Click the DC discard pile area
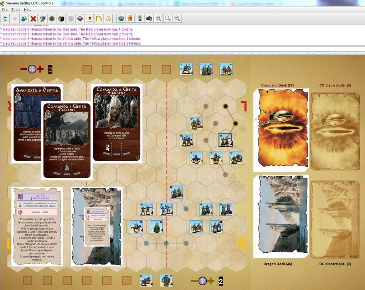This screenshot has width=365, height=290. coord(335,219)
